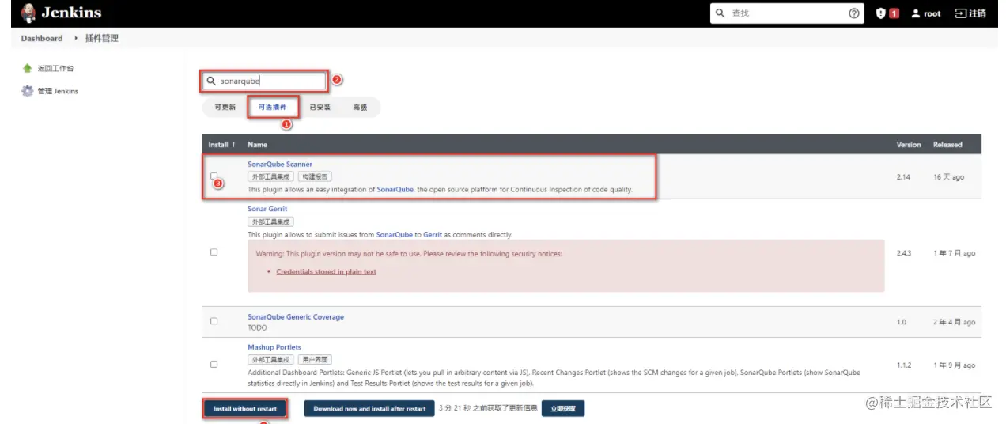Viewport: 1006px width, 424px height.
Task: Sort by the Version column header
Action: [x=909, y=145]
